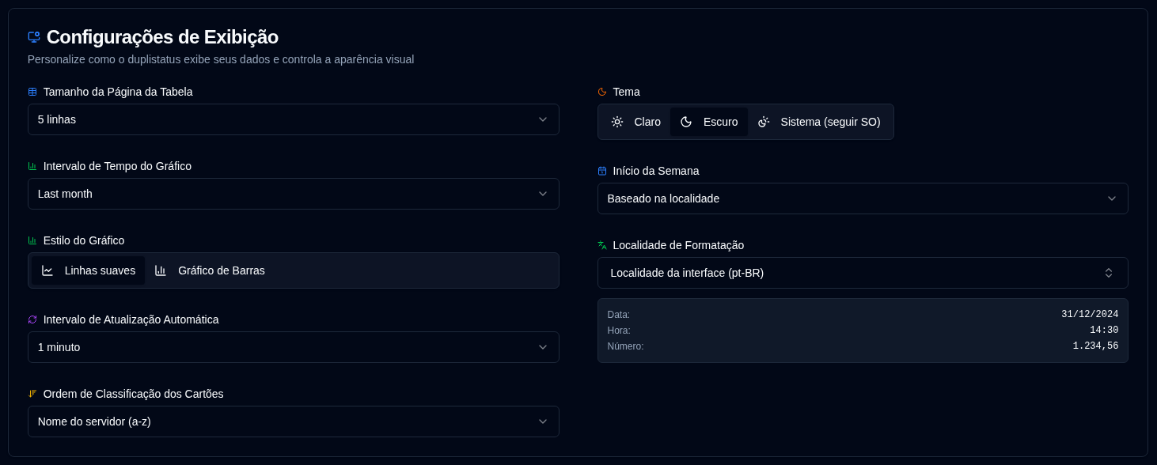Click the Hora: preview label
Viewport: 1157px width, 465px height.
point(619,331)
